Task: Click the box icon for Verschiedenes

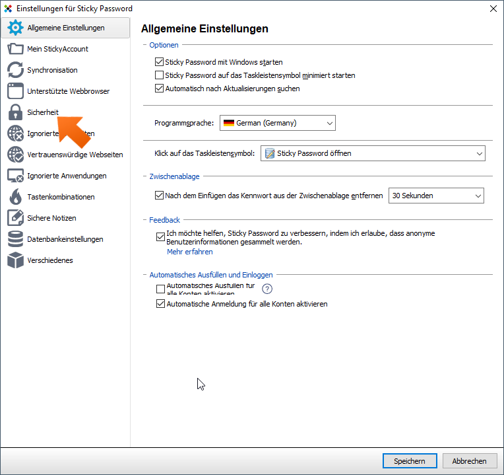Action: pos(15,260)
